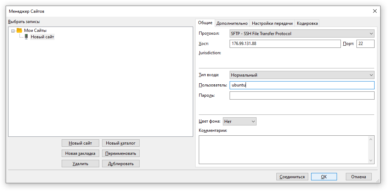The image size is (388, 191).
Task: Create a site with Новый сайт button
Action: (80, 143)
